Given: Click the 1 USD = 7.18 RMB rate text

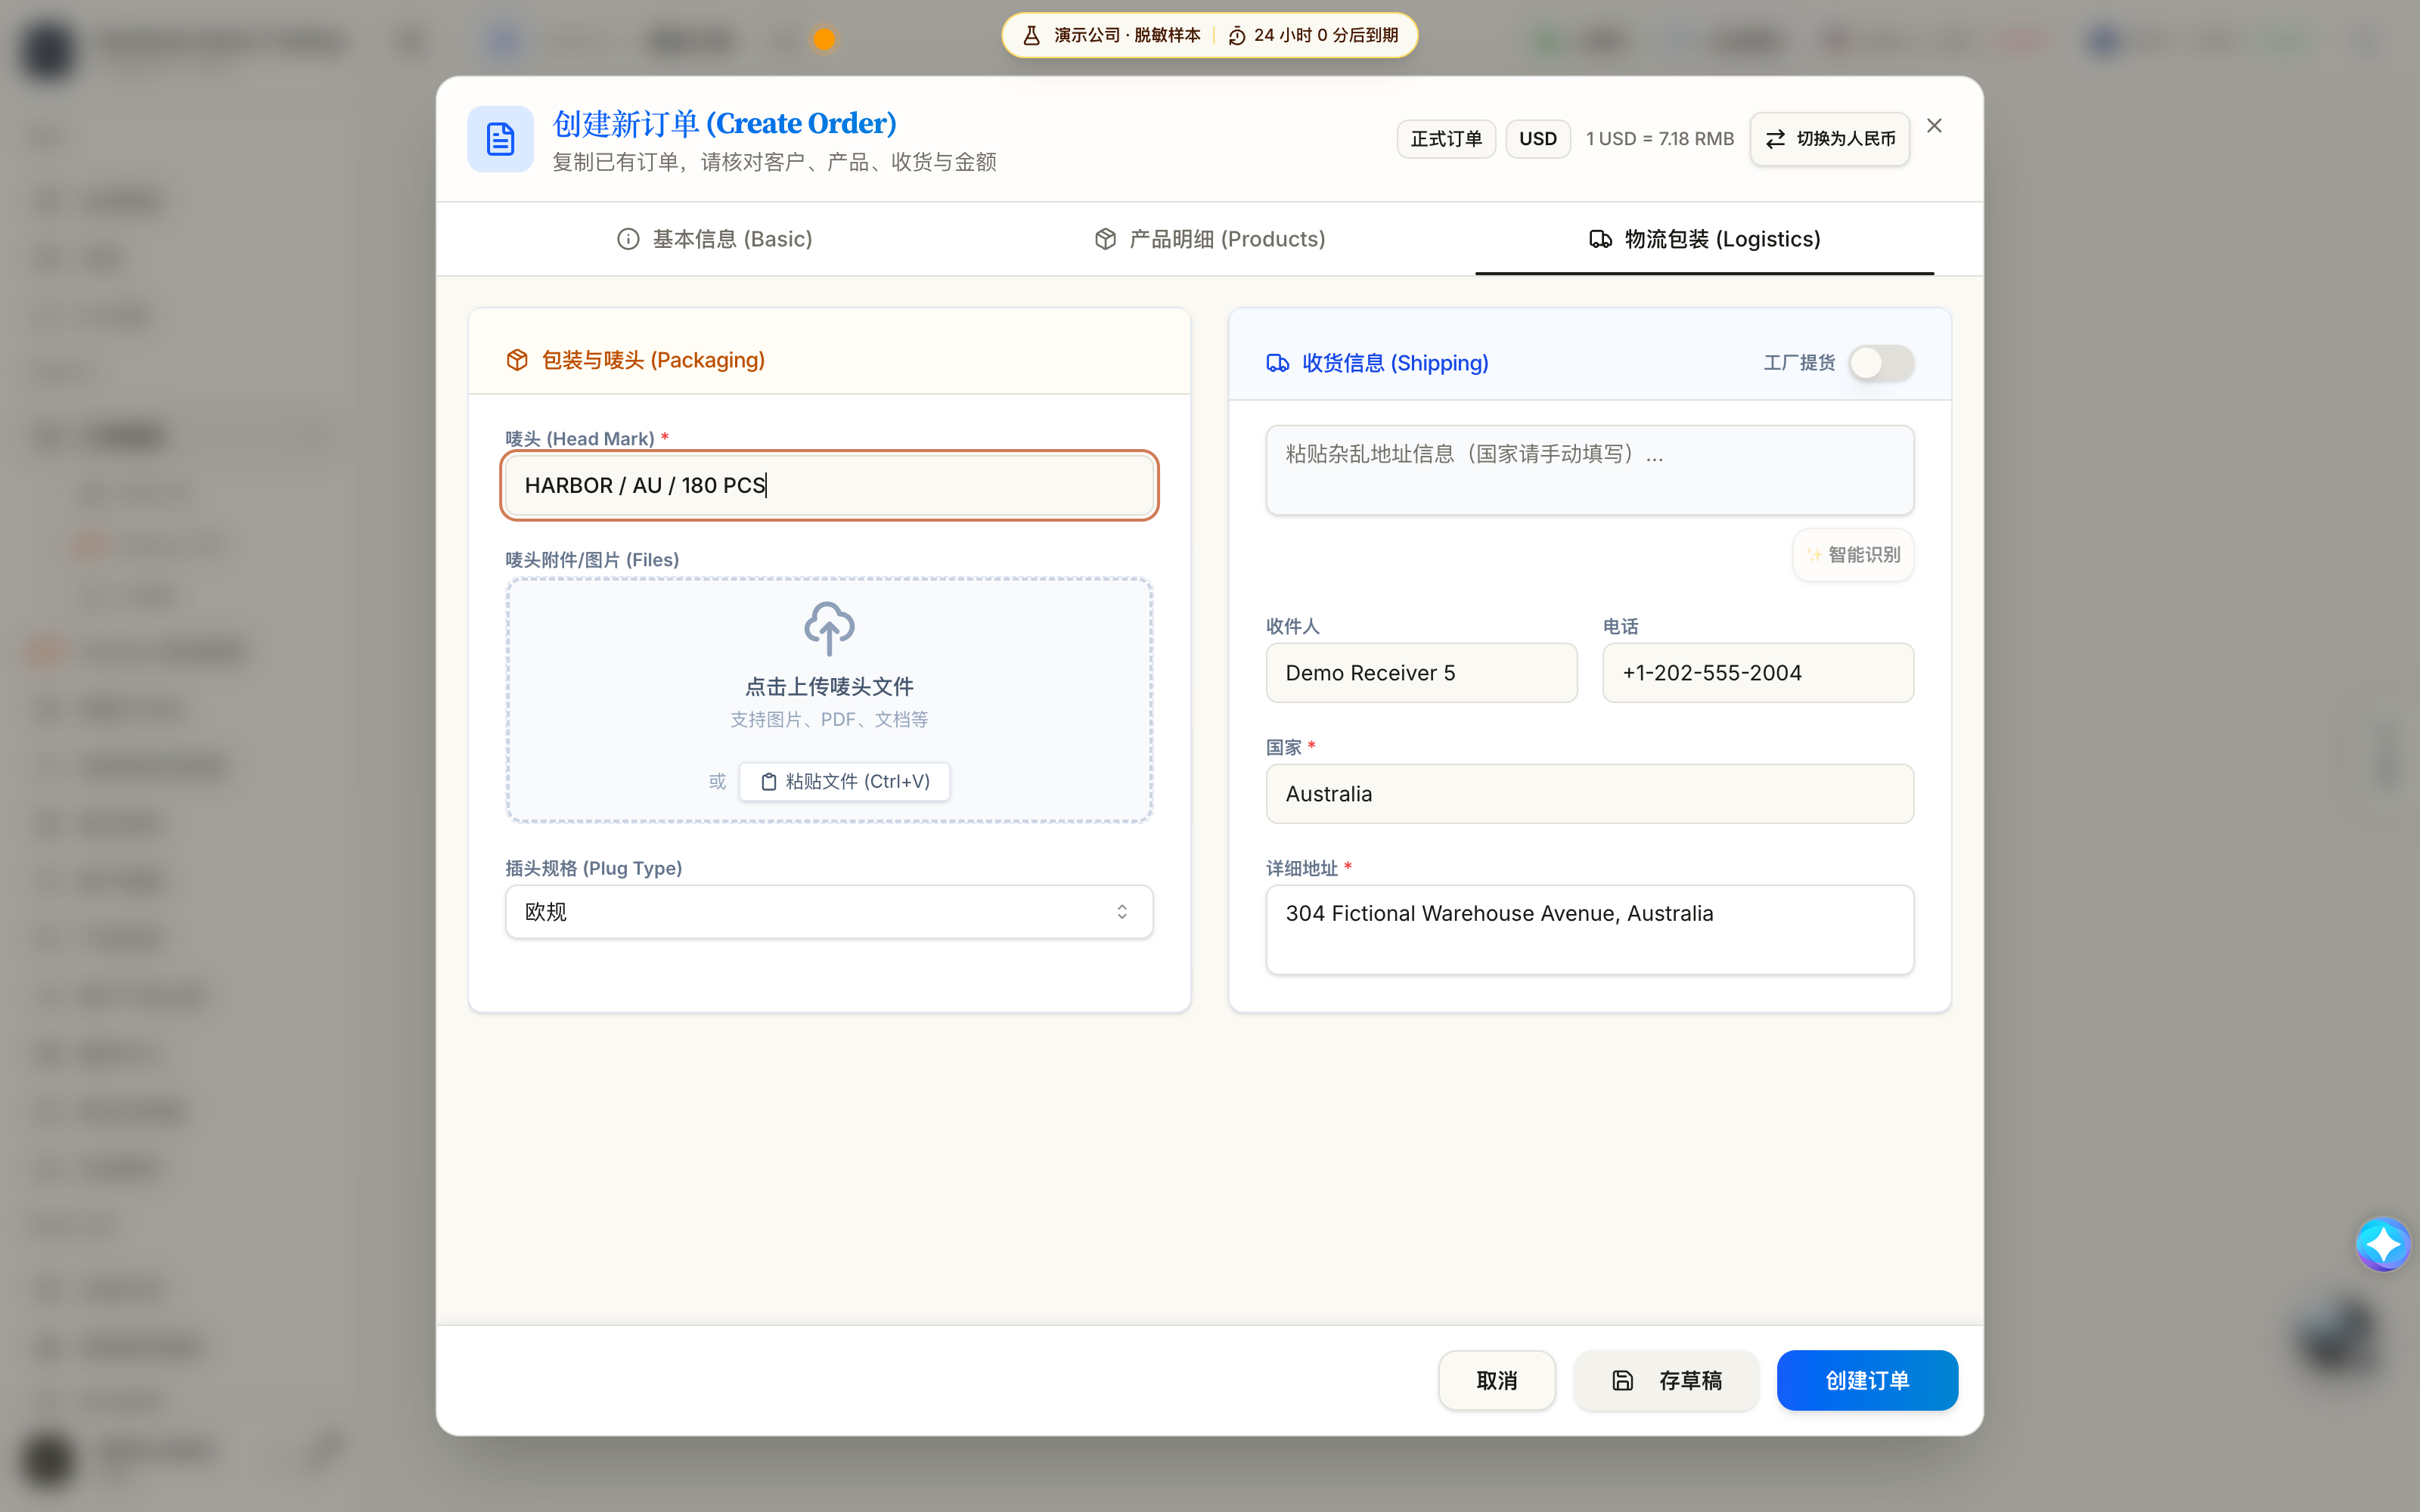Looking at the screenshot, I should (x=1659, y=139).
